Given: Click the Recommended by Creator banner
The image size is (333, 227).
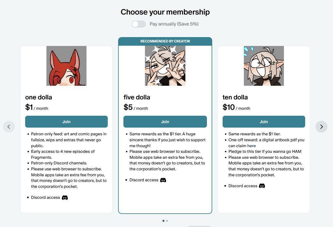Looking at the screenshot, I should (x=165, y=41).
